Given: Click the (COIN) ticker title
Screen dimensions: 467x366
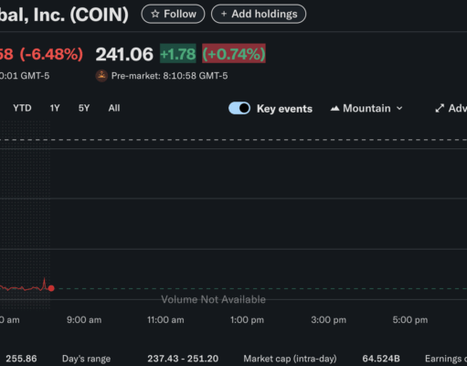Looking at the screenshot, I should click(100, 15).
